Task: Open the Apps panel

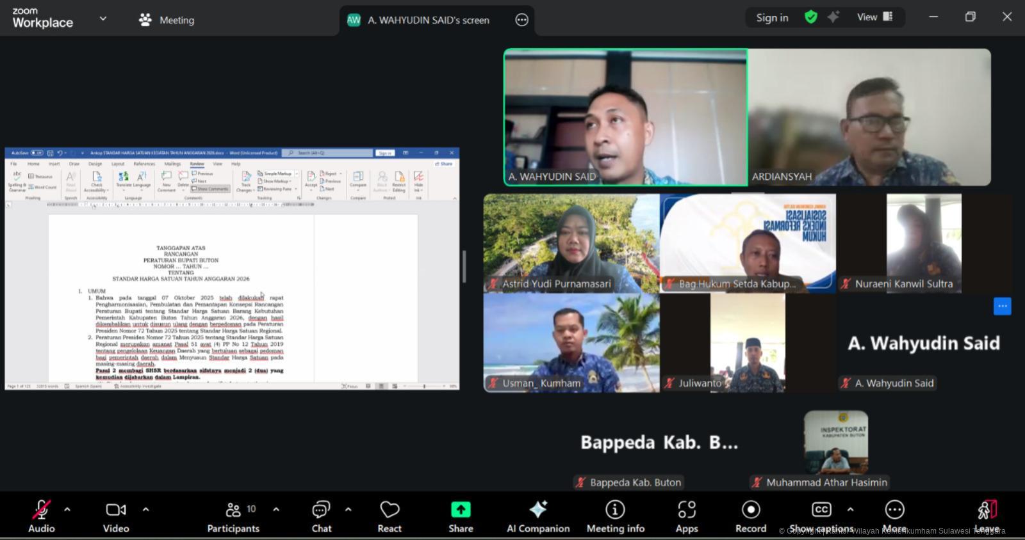Action: point(687,516)
